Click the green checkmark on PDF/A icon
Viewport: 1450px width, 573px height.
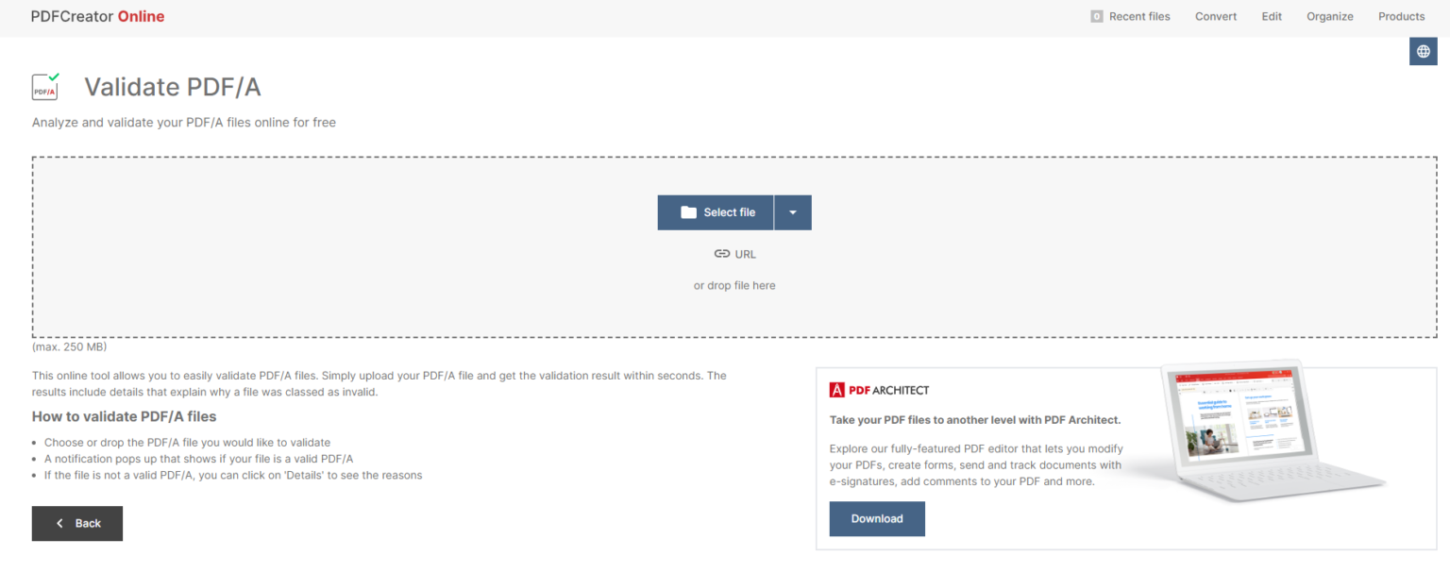pos(54,78)
